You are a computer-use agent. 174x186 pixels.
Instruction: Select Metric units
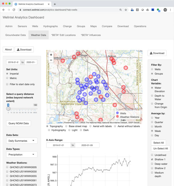7,78
